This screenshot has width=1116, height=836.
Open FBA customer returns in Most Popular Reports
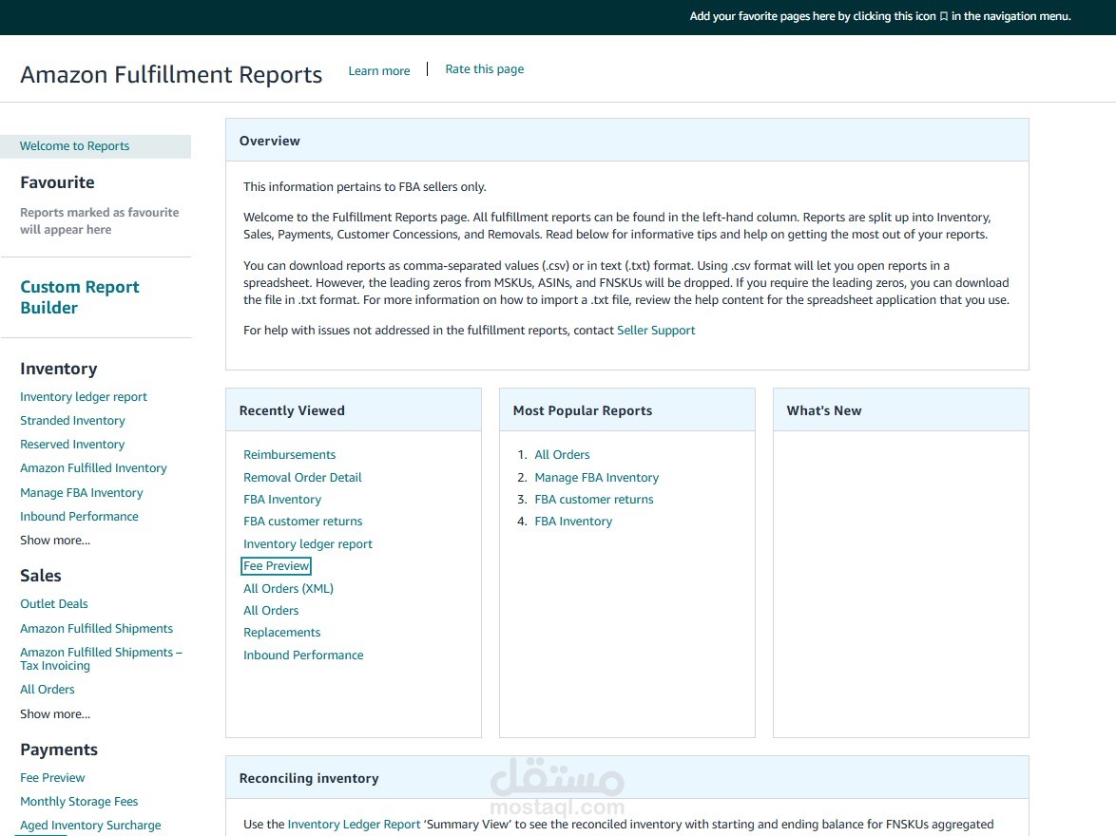[x=593, y=500]
